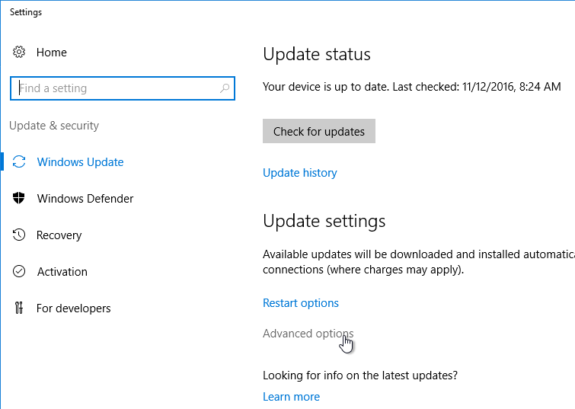
Task: Open the Activation page
Action: [62, 272]
